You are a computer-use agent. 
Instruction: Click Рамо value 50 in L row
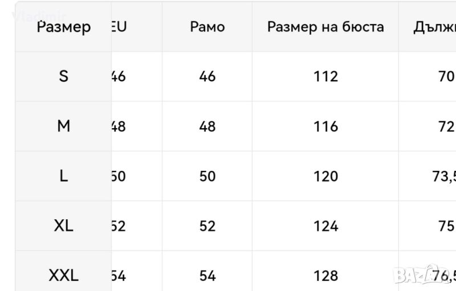coord(207,177)
